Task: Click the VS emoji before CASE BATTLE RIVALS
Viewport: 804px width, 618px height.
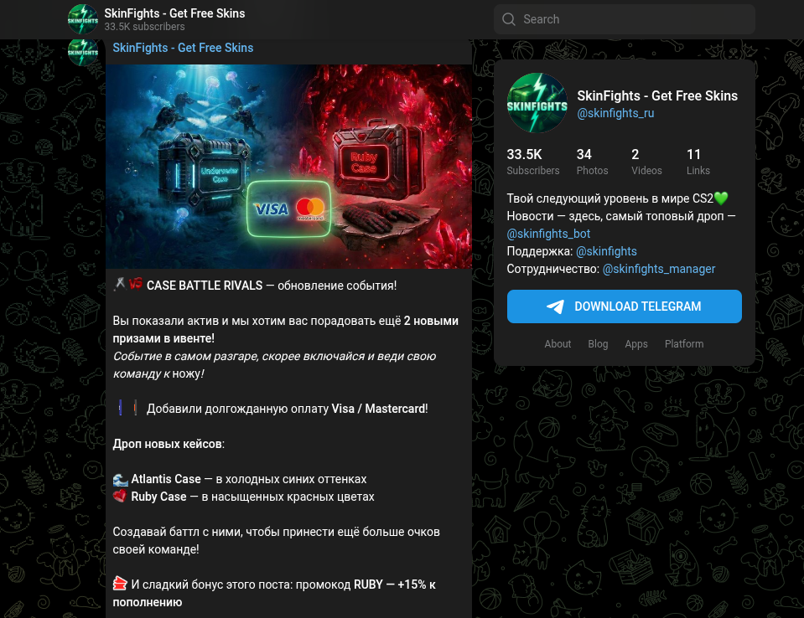Action: (x=136, y=284)
